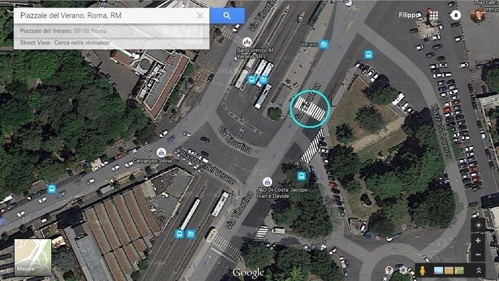Open the Google apps grid
Image resolution: width=499 pixels, height=281 pixels.
434,15
